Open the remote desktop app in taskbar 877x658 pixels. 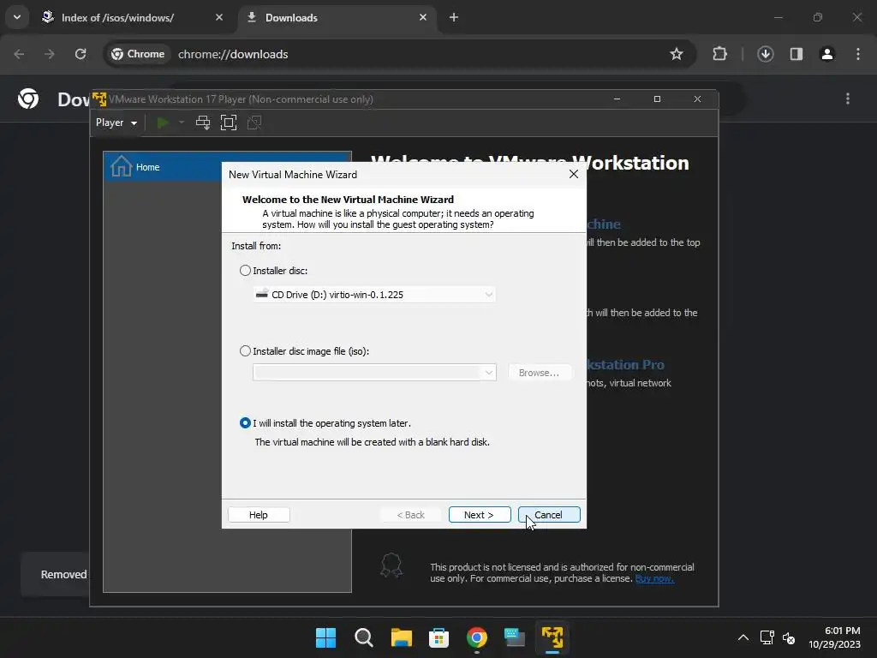(515, 637)
